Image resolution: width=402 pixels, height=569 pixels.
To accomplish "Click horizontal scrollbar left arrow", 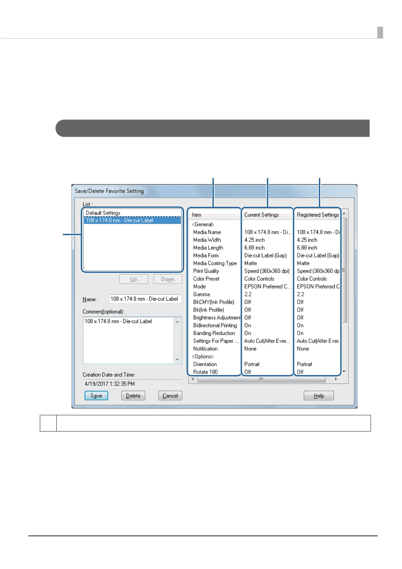I will point(193,379).
